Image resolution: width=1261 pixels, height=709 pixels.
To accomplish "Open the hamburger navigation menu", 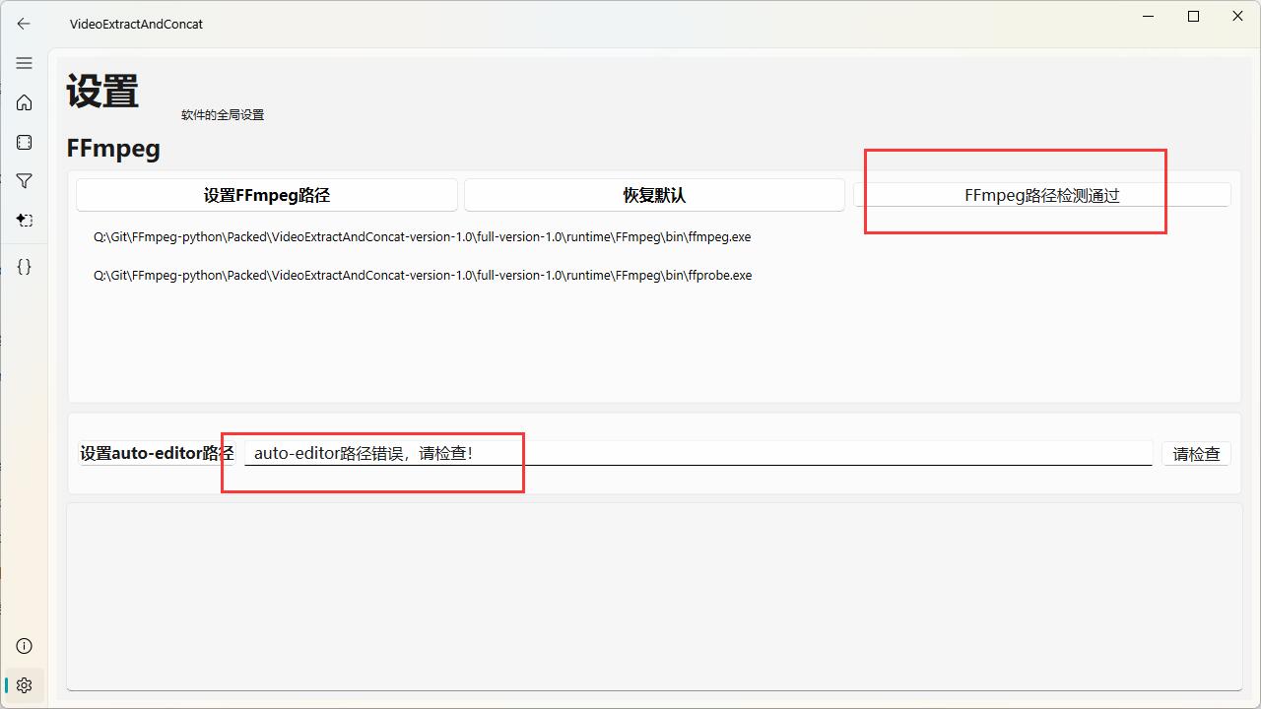I will (x=24, y=63).
